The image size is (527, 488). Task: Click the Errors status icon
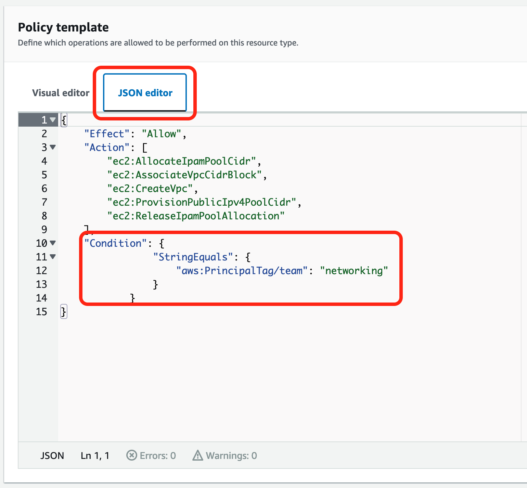click(x=132, y=455)
